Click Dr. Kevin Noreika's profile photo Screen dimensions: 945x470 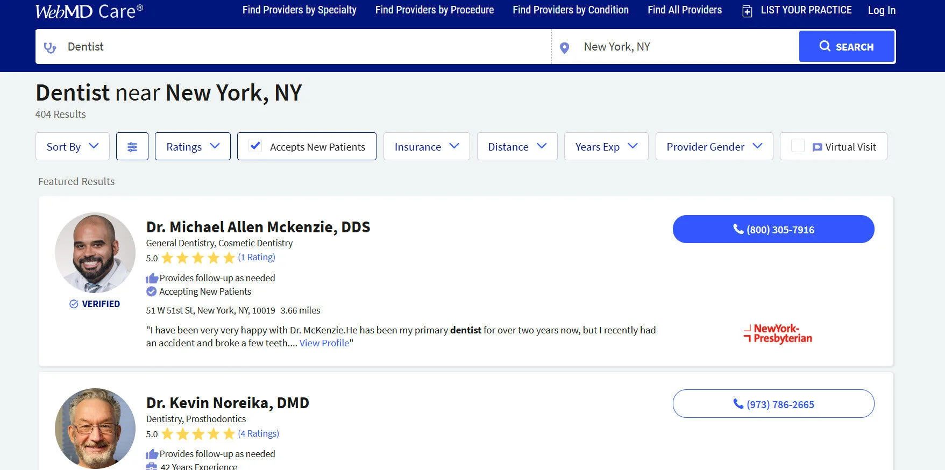point(95,428)
